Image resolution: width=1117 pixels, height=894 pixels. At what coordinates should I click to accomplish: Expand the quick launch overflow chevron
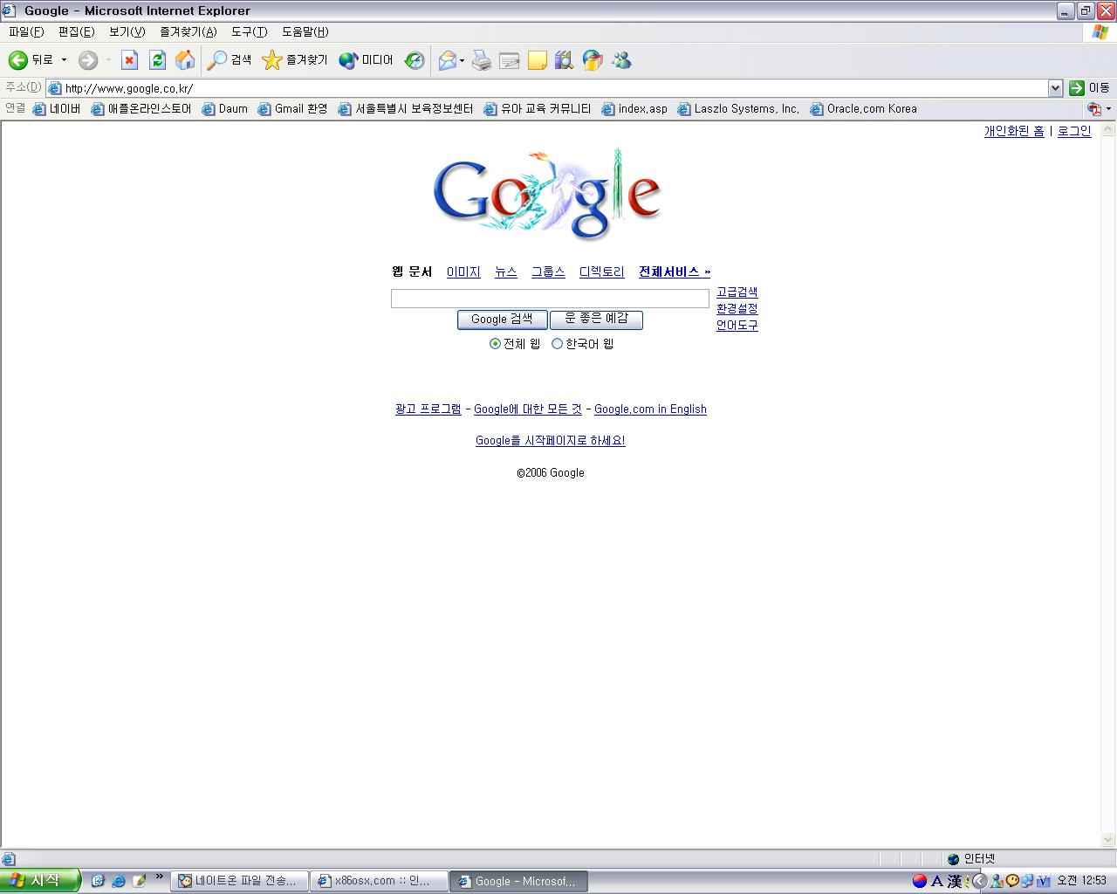click(159, 877)
